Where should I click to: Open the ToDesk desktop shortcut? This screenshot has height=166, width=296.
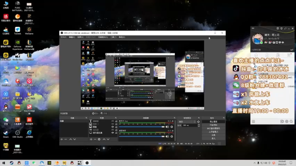[17, 31]
